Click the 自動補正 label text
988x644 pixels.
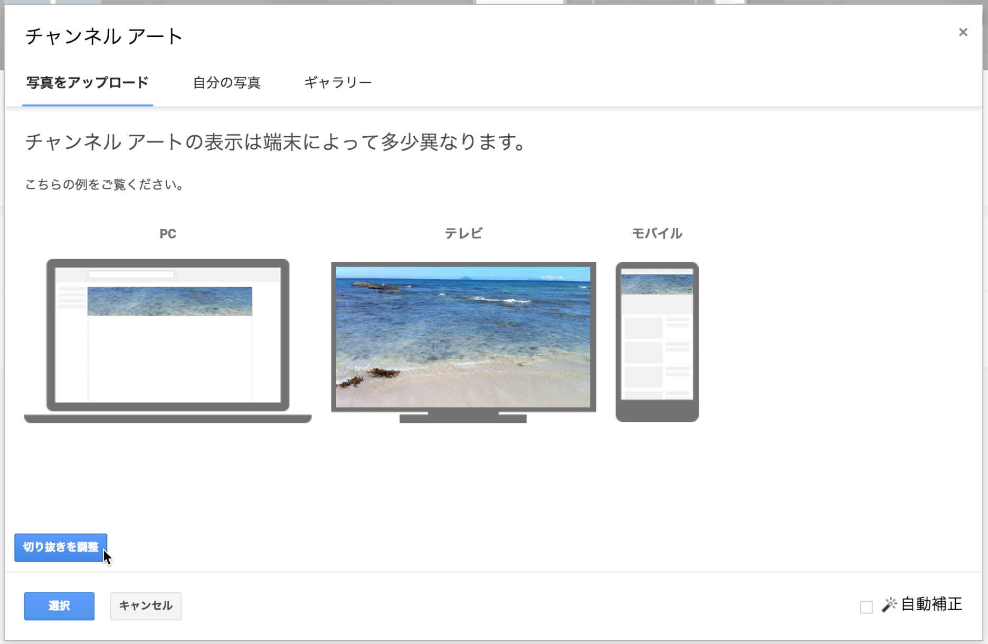click(x=932, y=604)
